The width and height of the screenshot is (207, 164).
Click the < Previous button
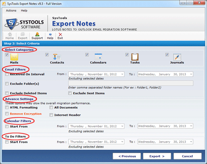[127, 156]
